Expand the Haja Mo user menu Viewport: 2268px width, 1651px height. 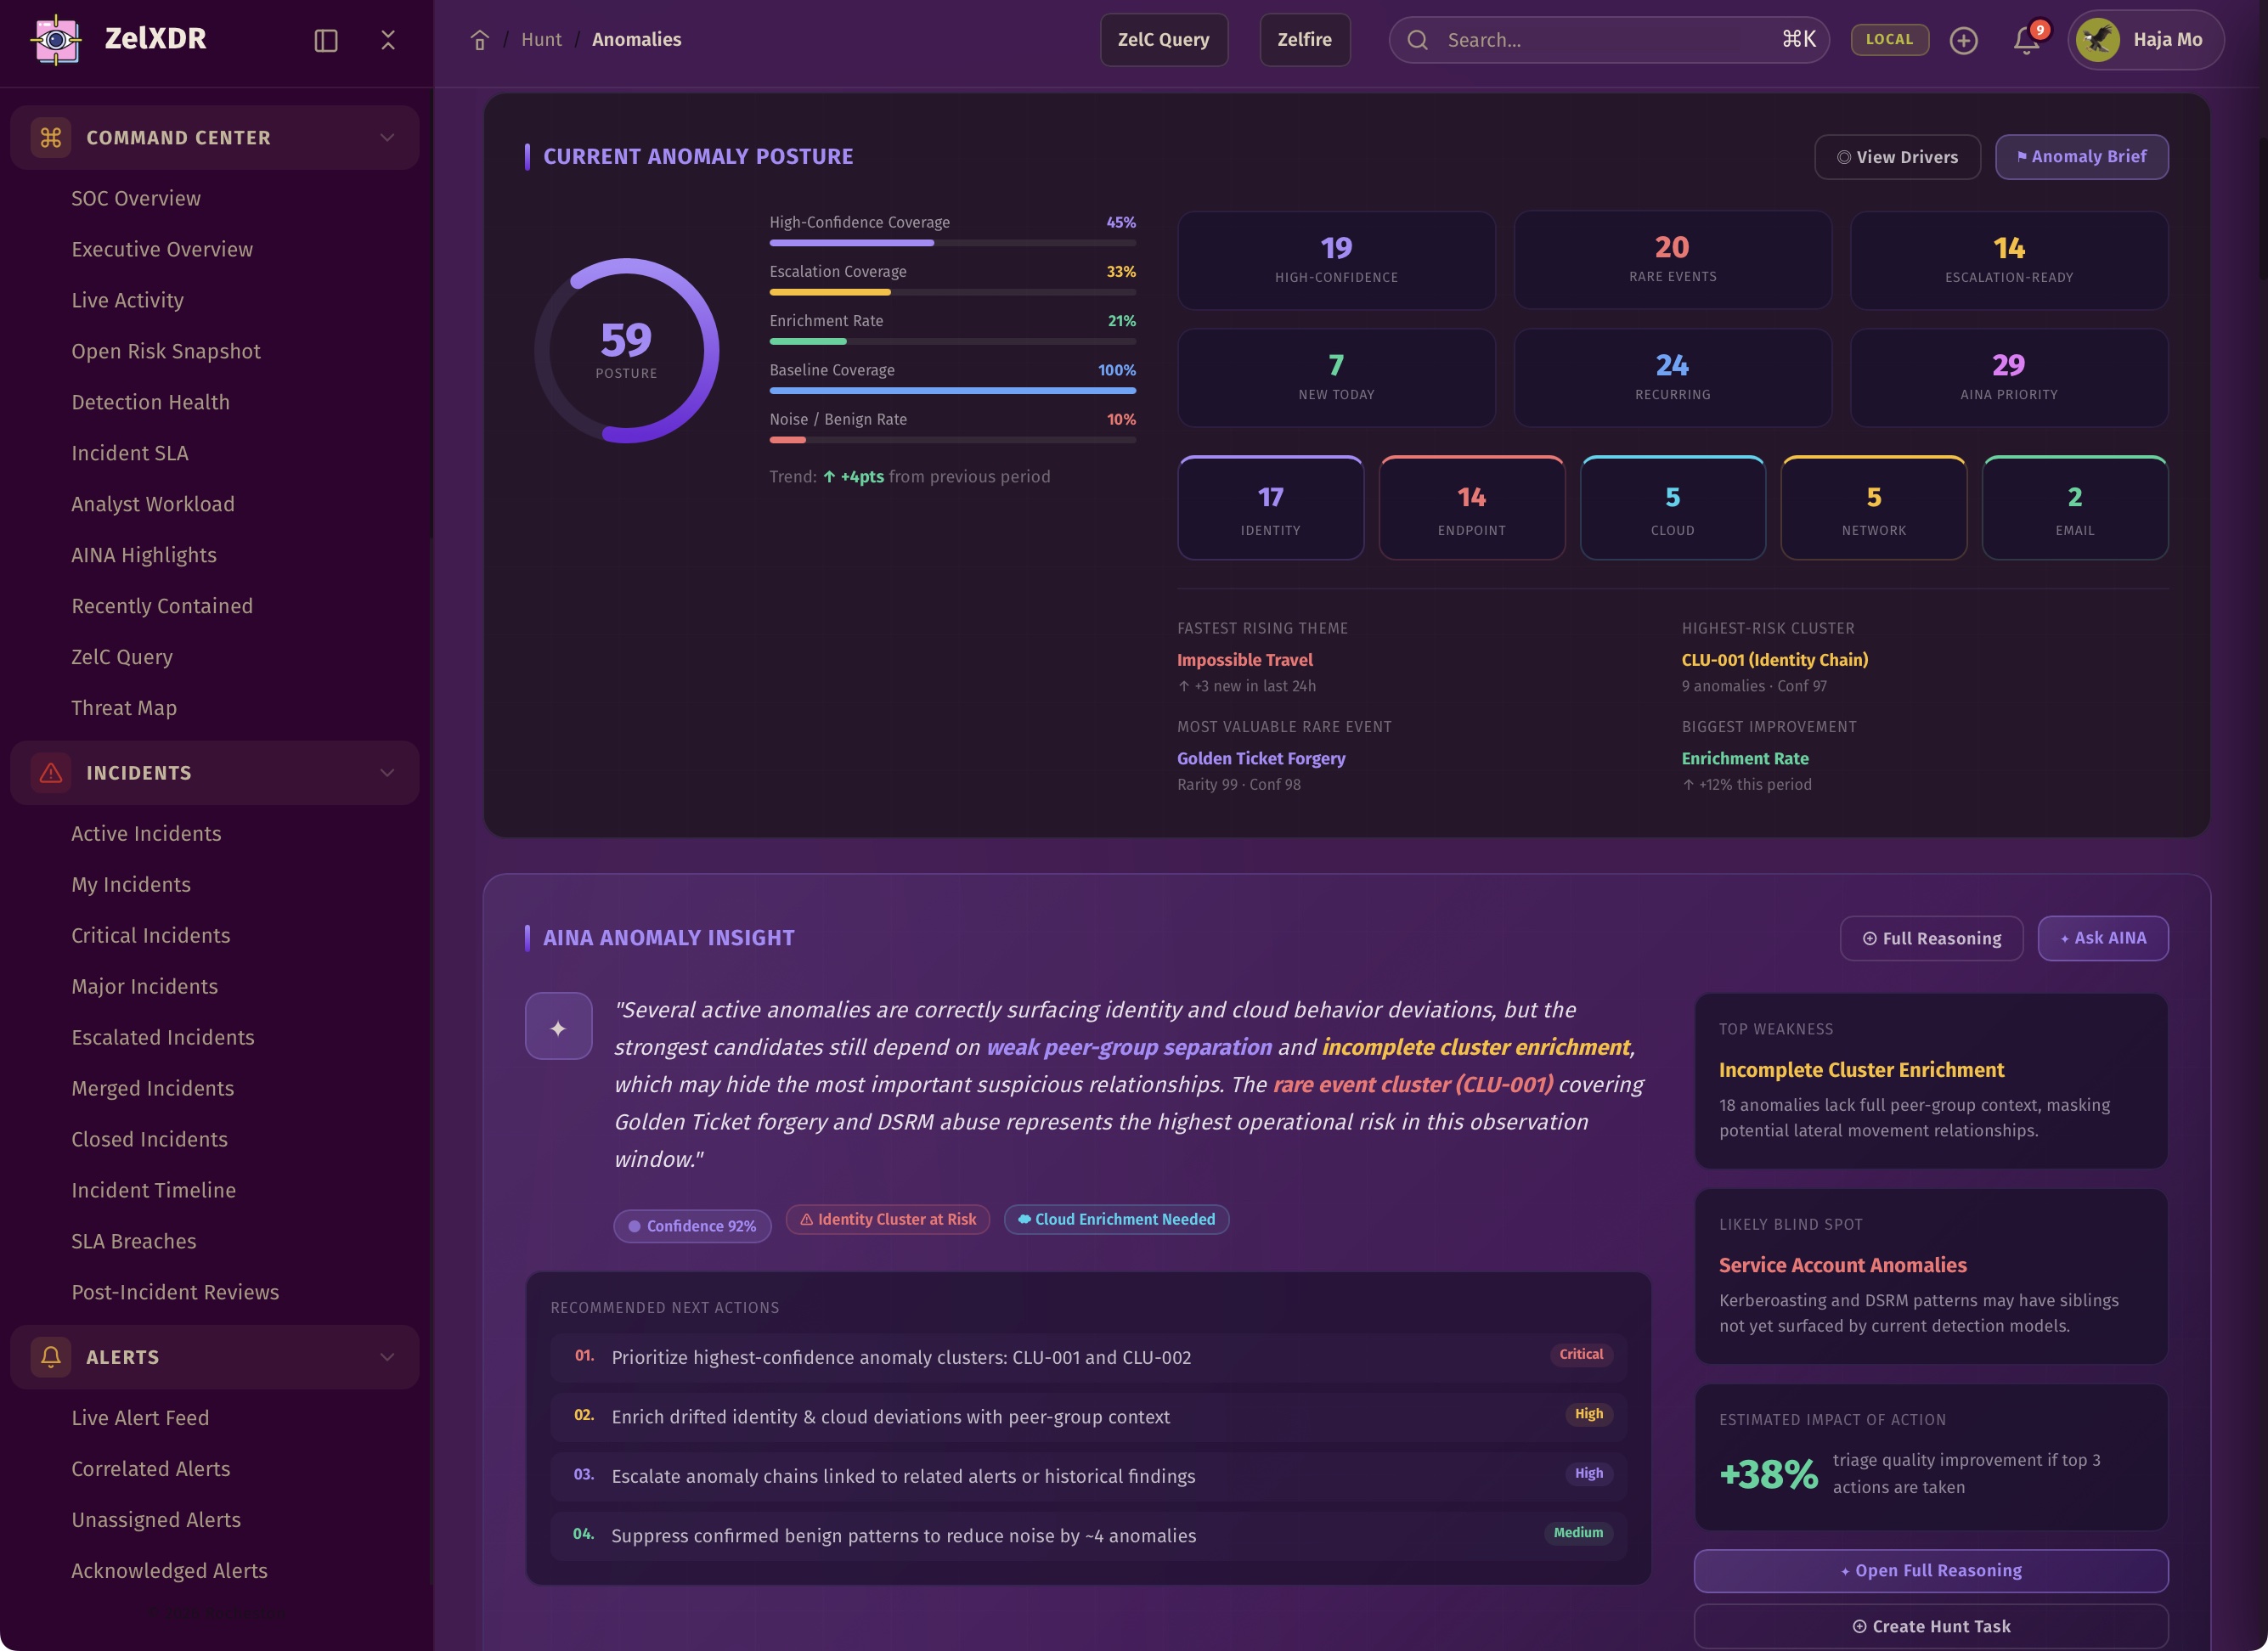2145,40
